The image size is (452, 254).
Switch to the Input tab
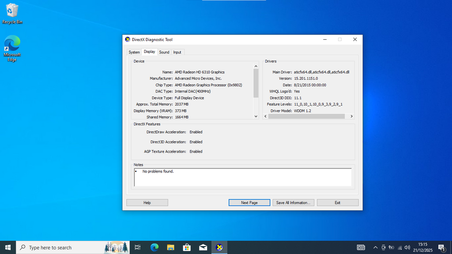click(177, 52)
